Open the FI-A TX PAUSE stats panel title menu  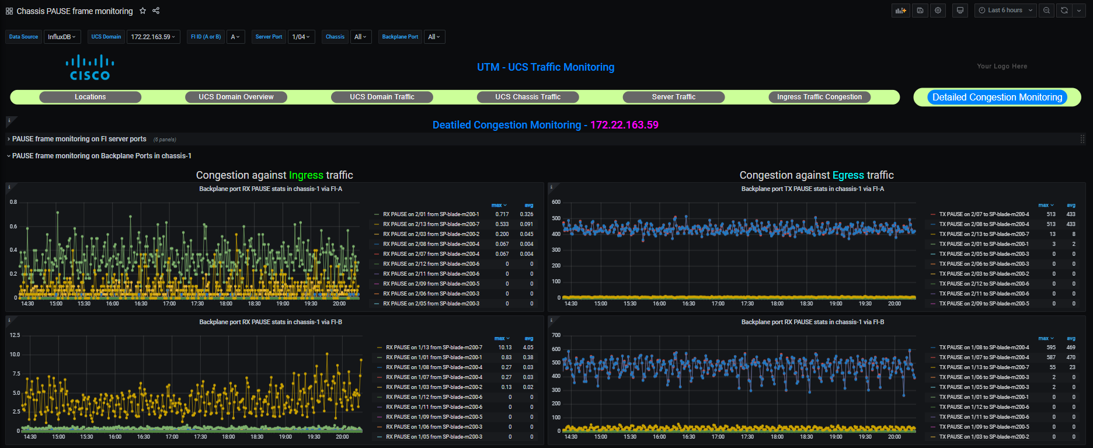pyautogui.click(x=813, y=189)
